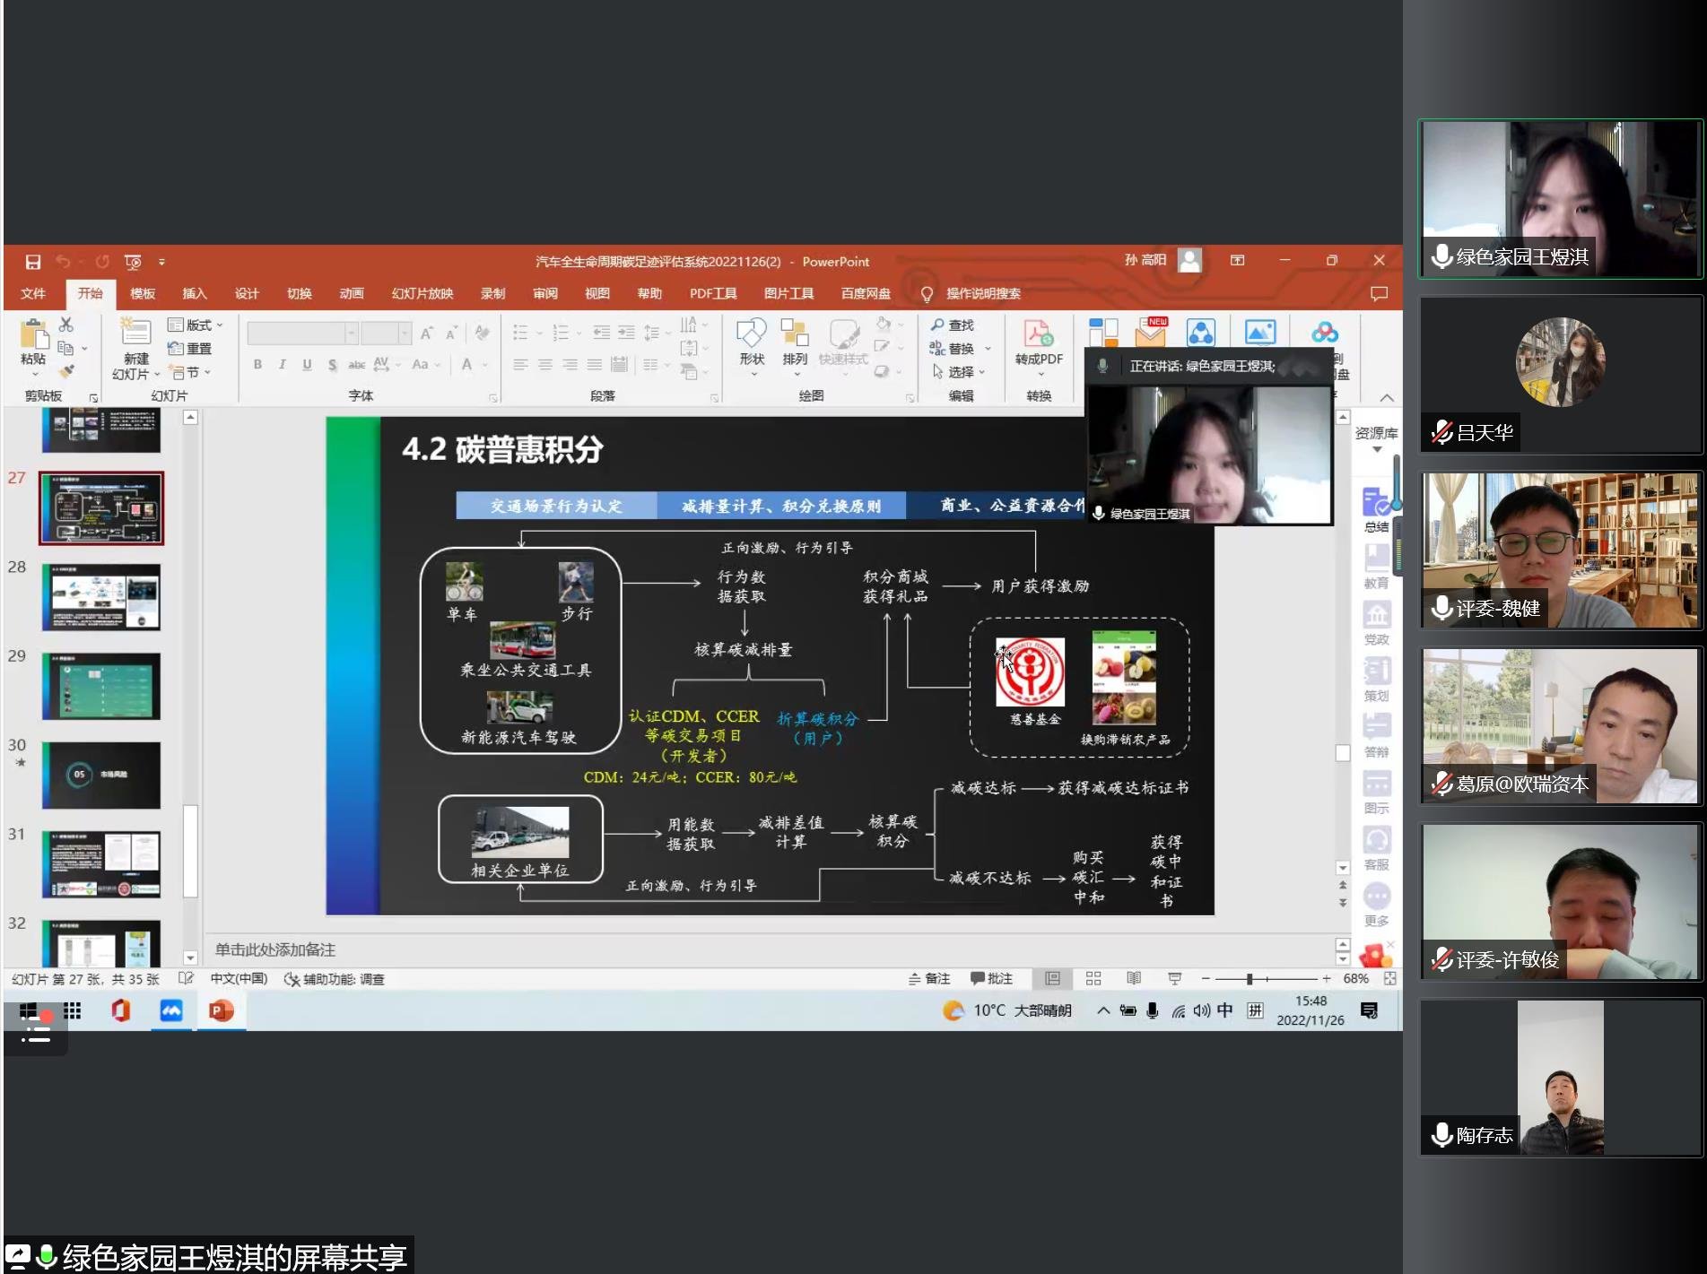Switch to the Insert (插入) tab
1707x1274 pixels.
click(x=195, y=294)
